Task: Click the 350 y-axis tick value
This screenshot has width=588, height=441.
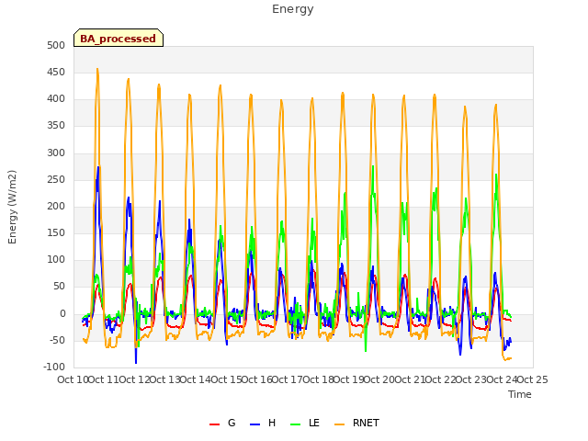Action: [56, 126]
